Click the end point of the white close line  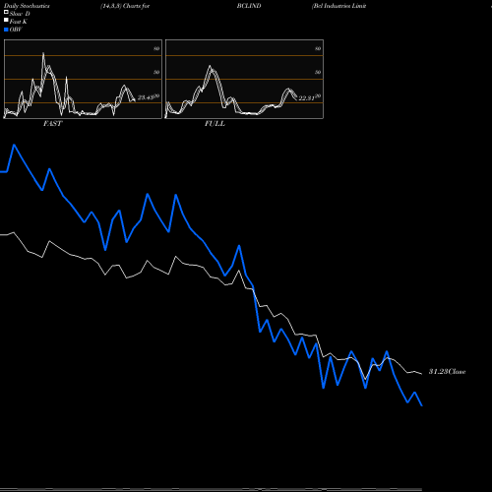pos(421,374)
